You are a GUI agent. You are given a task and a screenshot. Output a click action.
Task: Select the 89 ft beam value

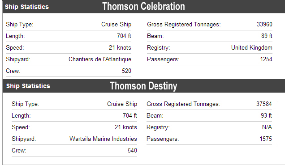pyautogui.click(x=267, y=36)
